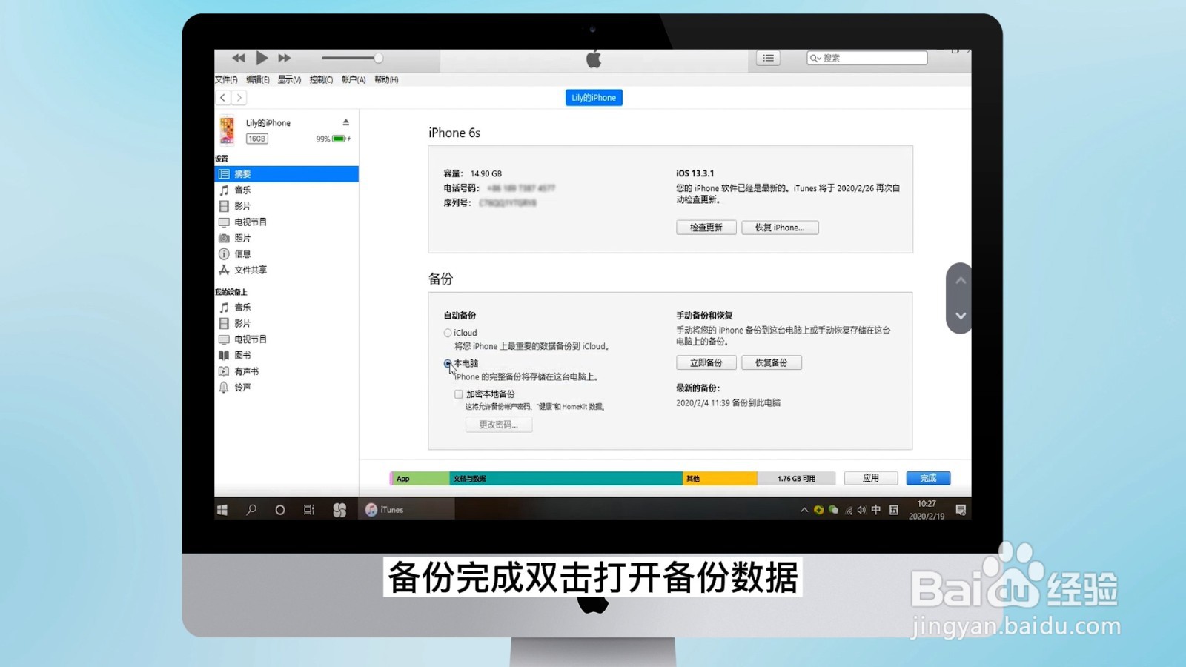Screen dimensions: 1186x667
Task: Click the 中 input method indicator
Action: (x=876, y=510)
